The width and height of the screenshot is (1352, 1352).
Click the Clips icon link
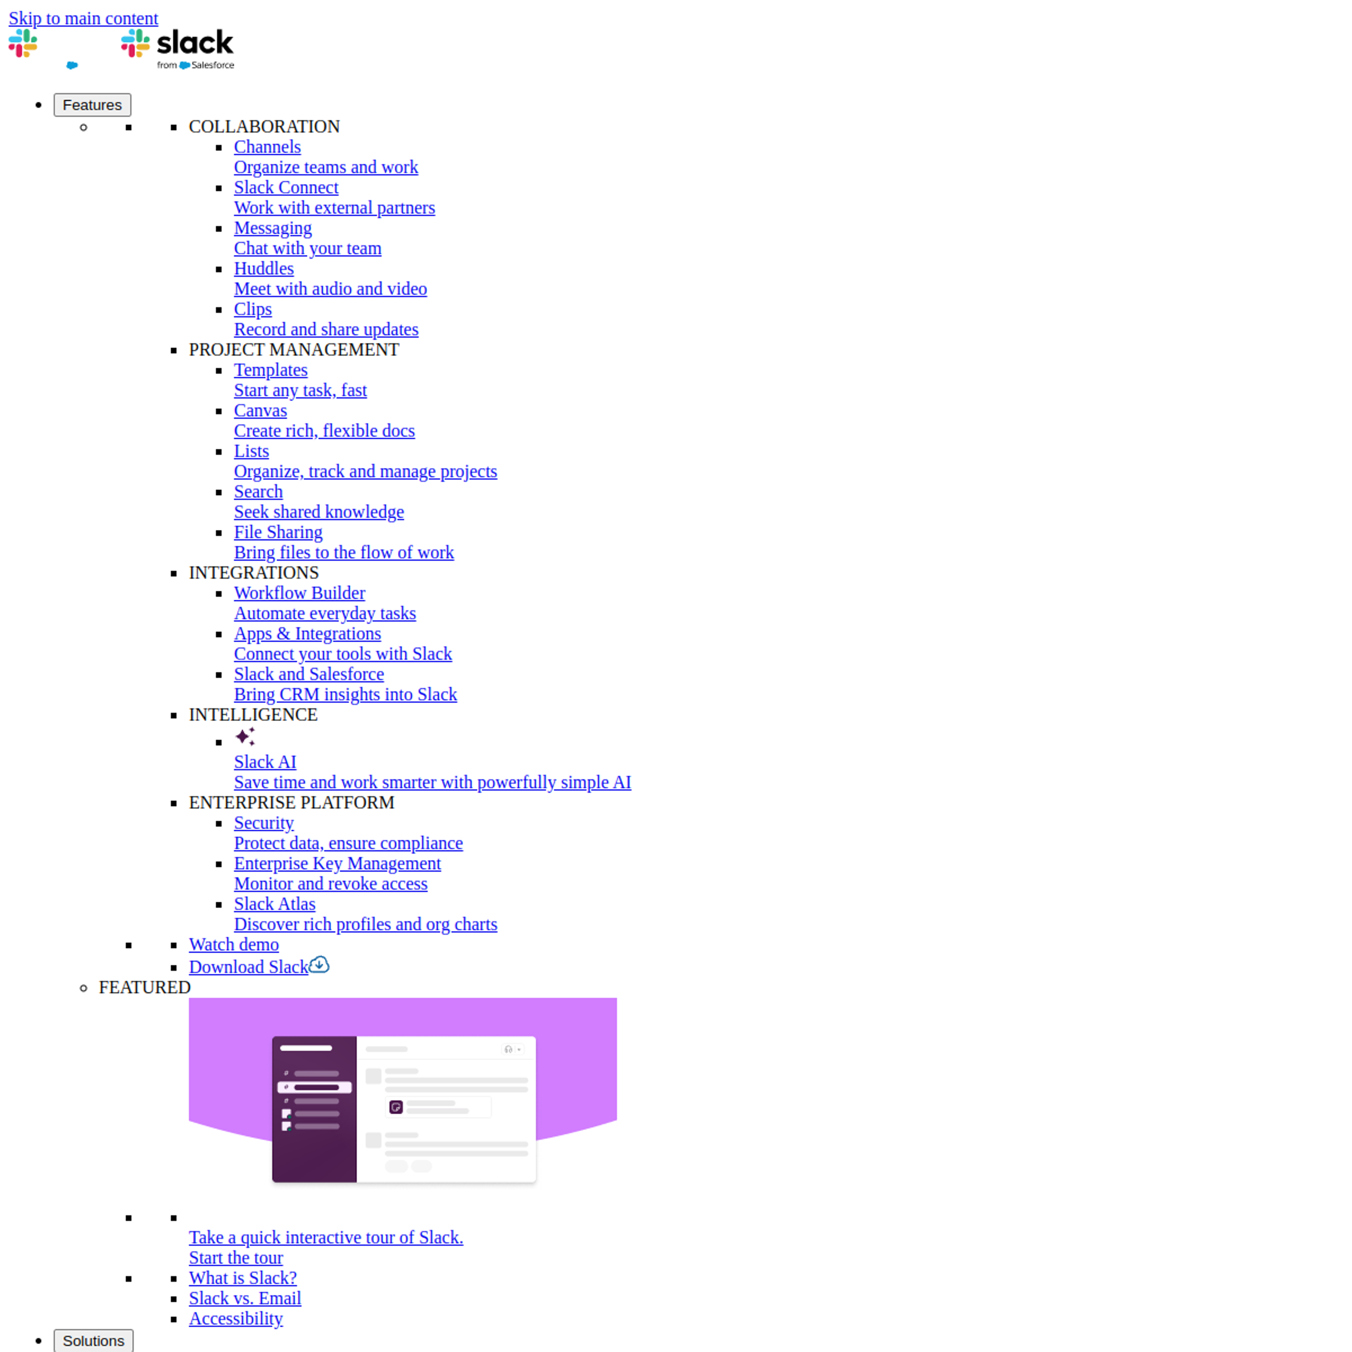tap(252, 308)
